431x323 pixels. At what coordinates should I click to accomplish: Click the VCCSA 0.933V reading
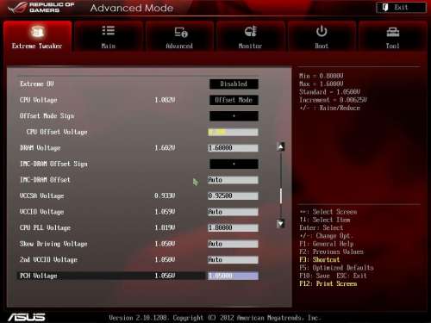165,196
